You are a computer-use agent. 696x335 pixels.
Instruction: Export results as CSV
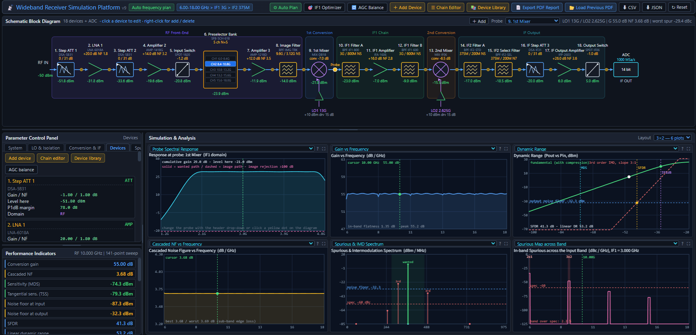(x=629, y=8)
